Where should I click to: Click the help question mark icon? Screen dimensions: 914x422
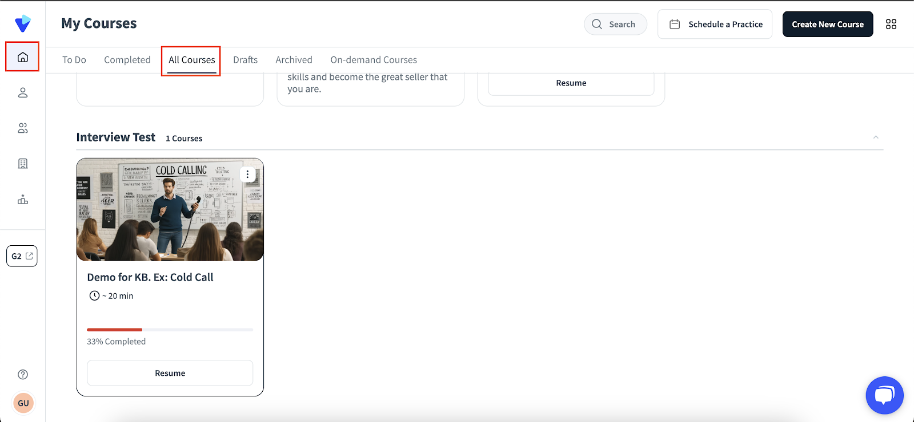[x=23, y=375]
